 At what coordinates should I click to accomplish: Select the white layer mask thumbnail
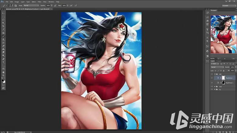coord(223,78)
